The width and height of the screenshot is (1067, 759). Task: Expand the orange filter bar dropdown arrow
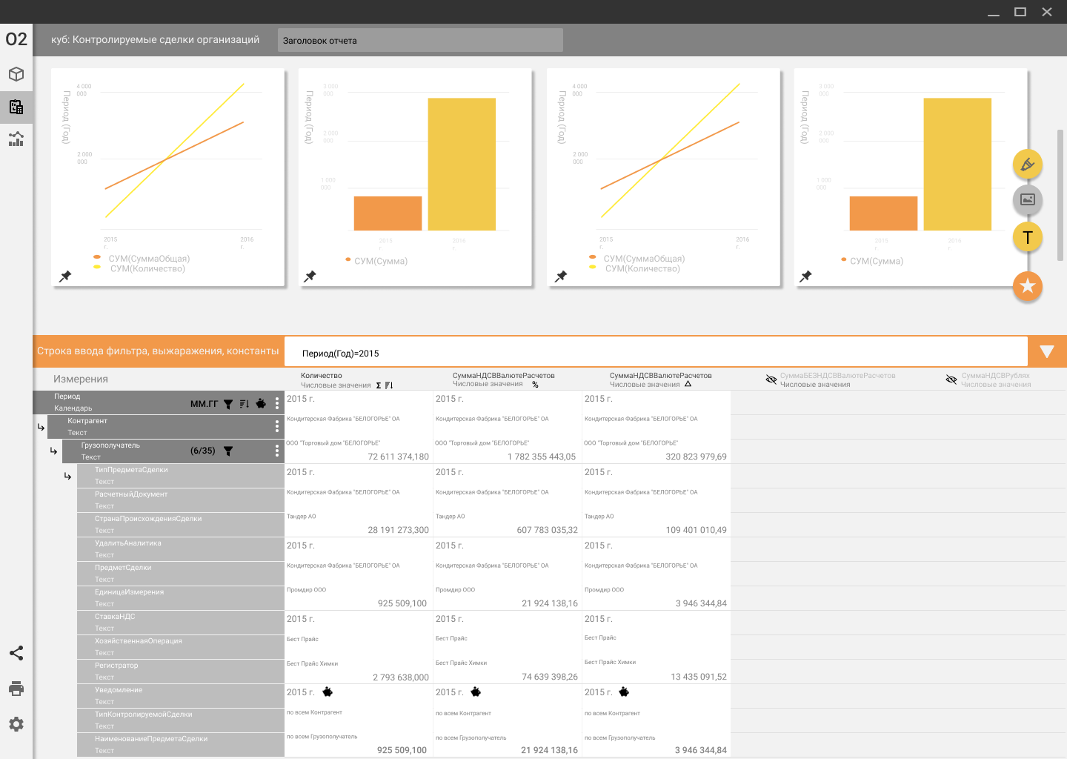(1047, 351)
